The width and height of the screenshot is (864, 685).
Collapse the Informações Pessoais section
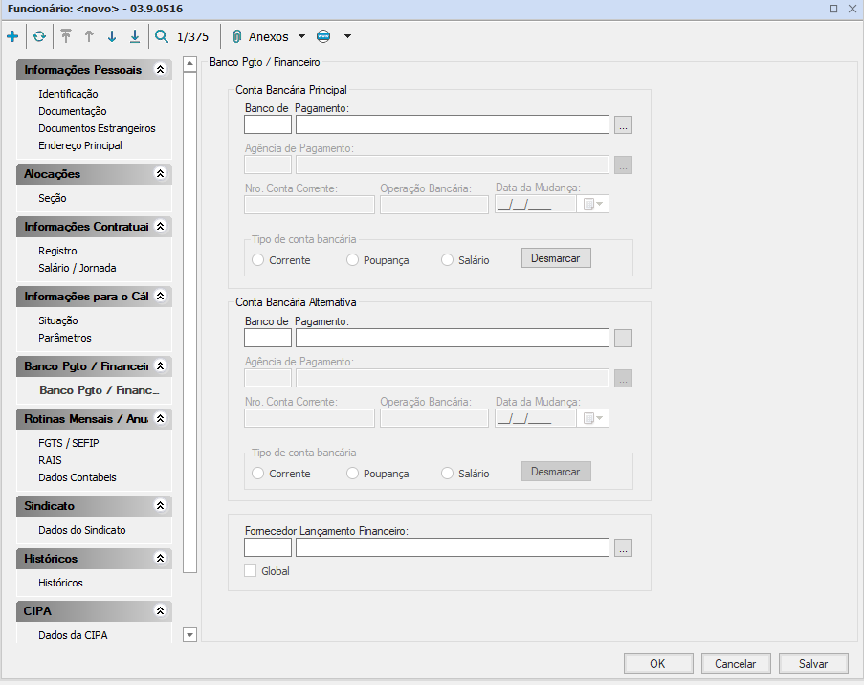tap(161, 70)
